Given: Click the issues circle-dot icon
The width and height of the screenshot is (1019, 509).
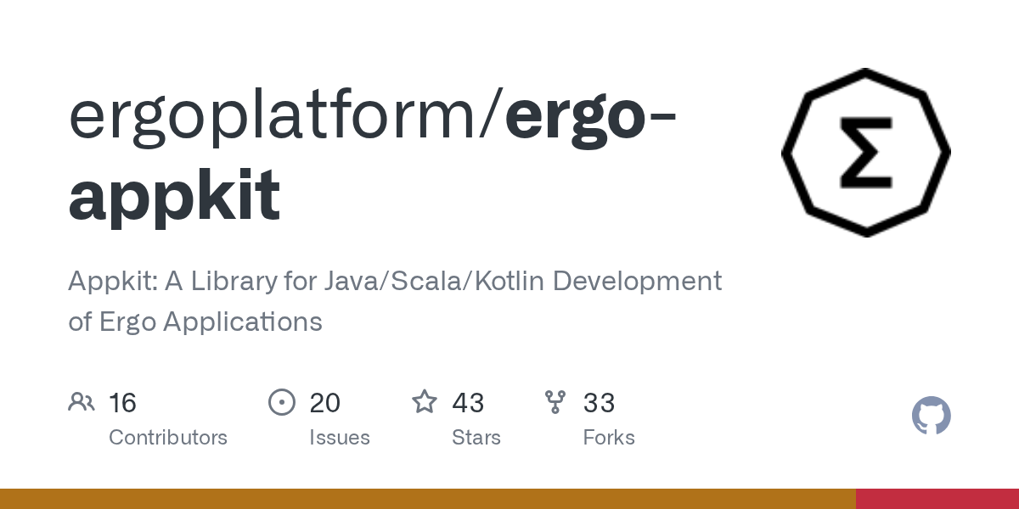Looking at the screenshot, I should 281,402.
